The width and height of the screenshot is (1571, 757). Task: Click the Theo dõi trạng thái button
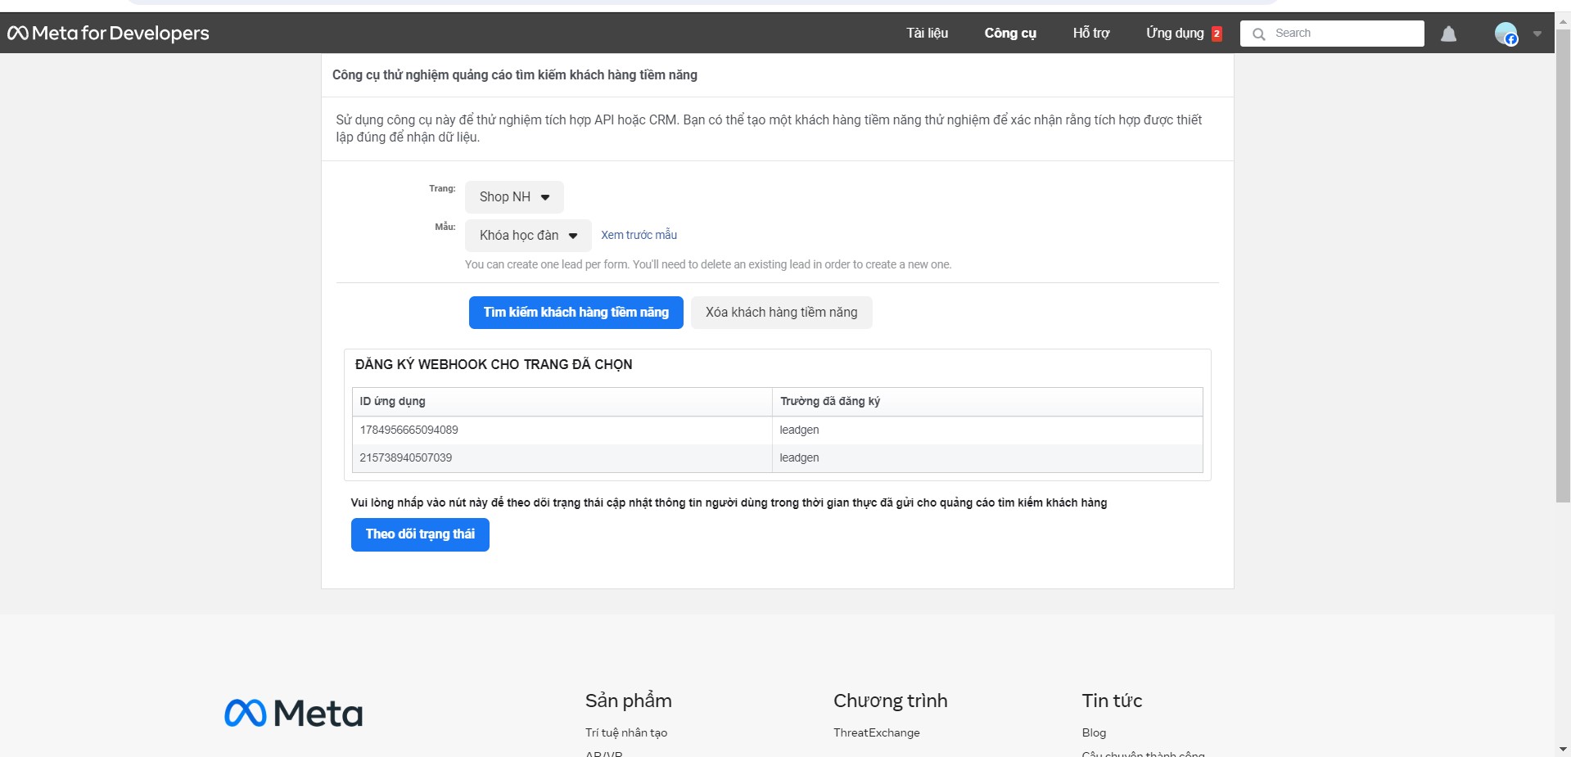click(x=420, y=534)
